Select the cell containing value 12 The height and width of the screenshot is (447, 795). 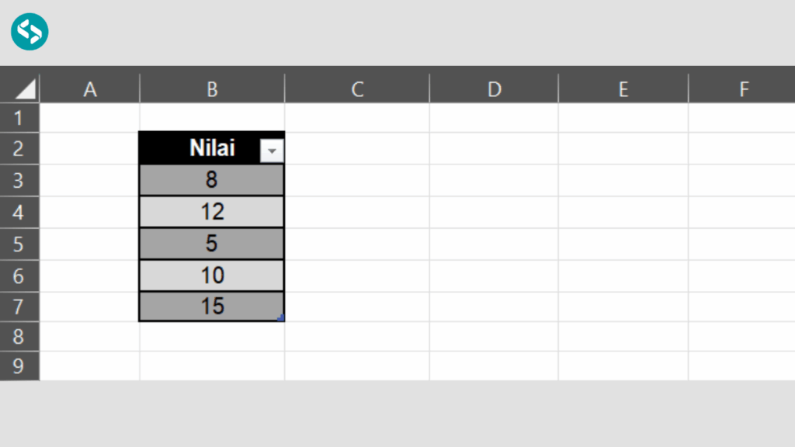click(x=210, y=211)
